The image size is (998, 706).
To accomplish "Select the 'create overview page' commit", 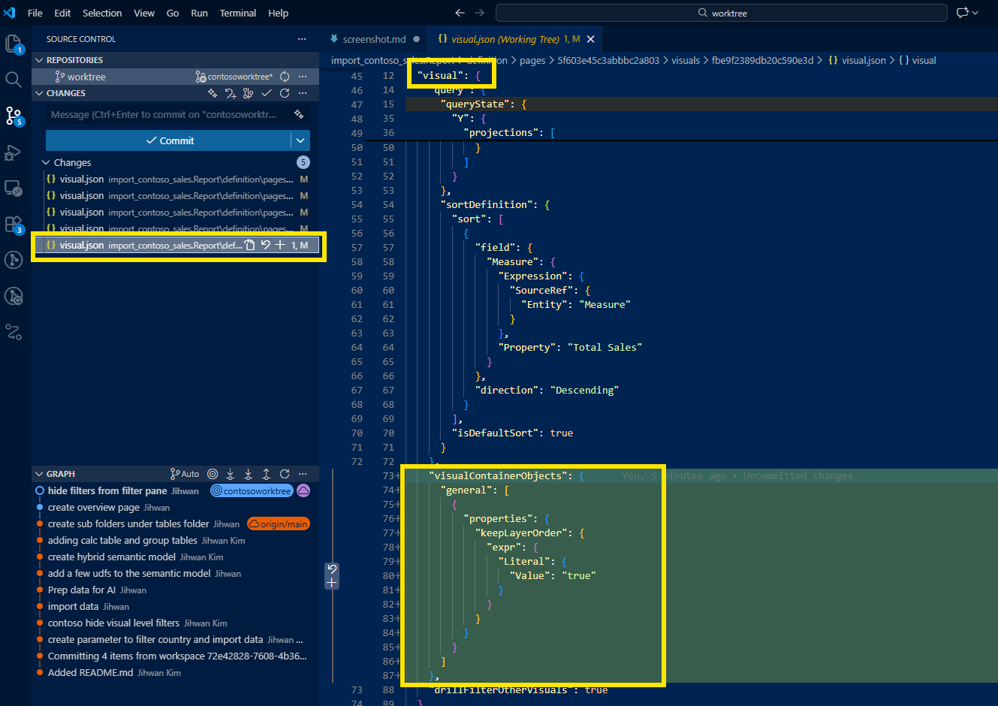I will [x=94, y=507].
